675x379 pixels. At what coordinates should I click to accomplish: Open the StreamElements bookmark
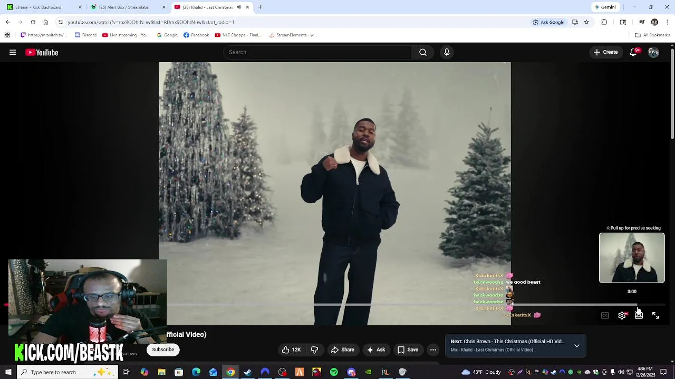click(x=293, y=35)
